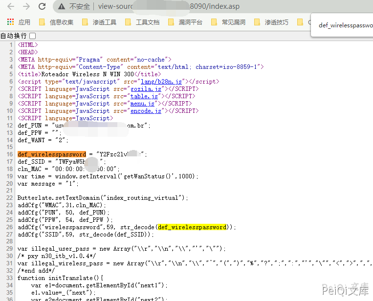373x301 pixels.
Task: Open the 不安全 security warning icon
Action: coord(62,7)
